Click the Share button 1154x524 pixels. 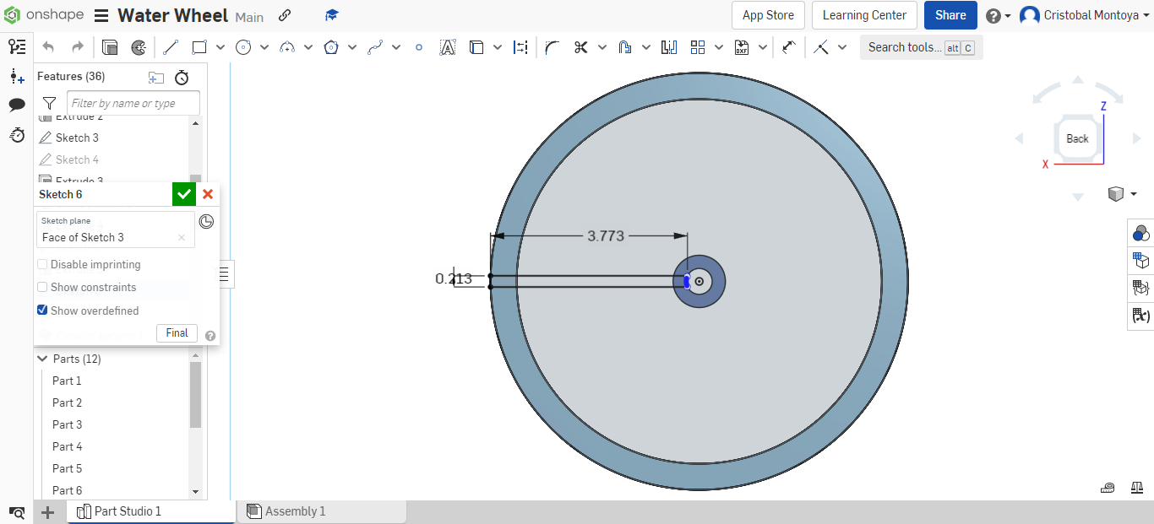950,15
